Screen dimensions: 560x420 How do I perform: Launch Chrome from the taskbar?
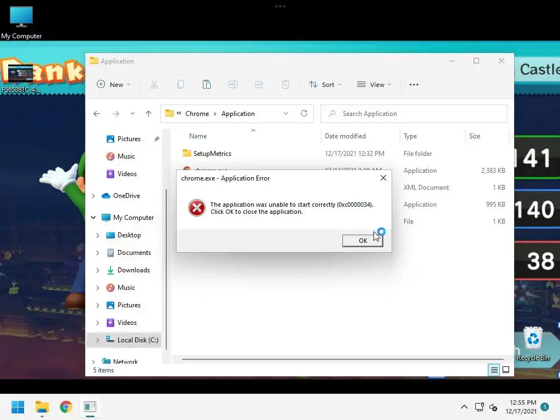(x=66, y=407)
